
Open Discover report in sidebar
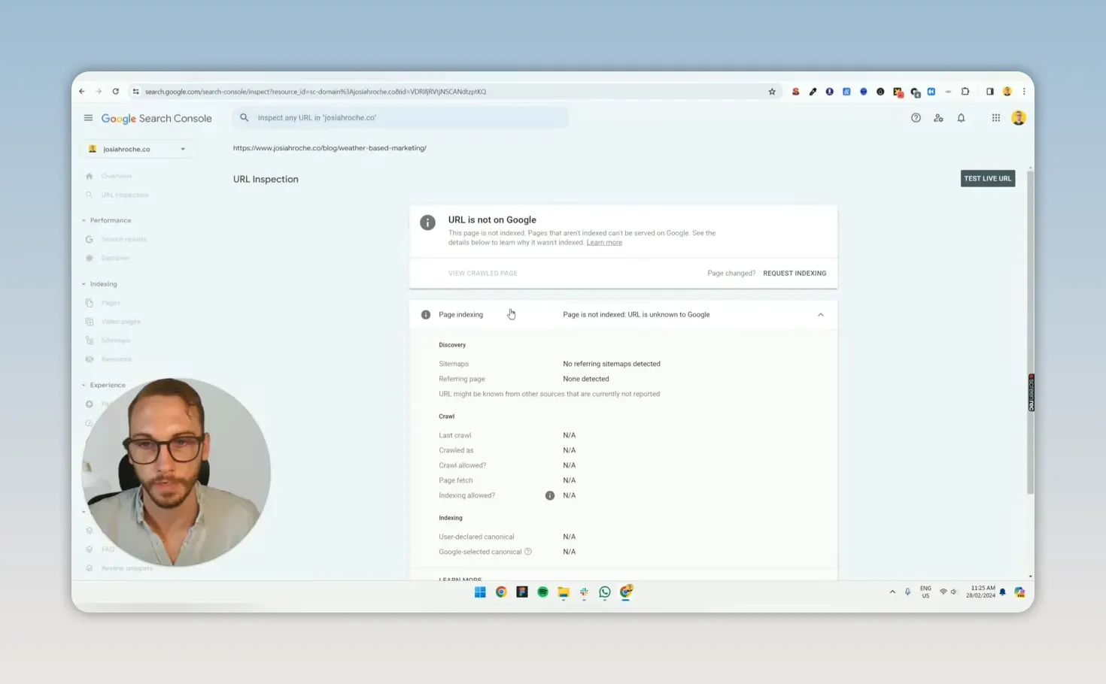(x=115, y=258)
